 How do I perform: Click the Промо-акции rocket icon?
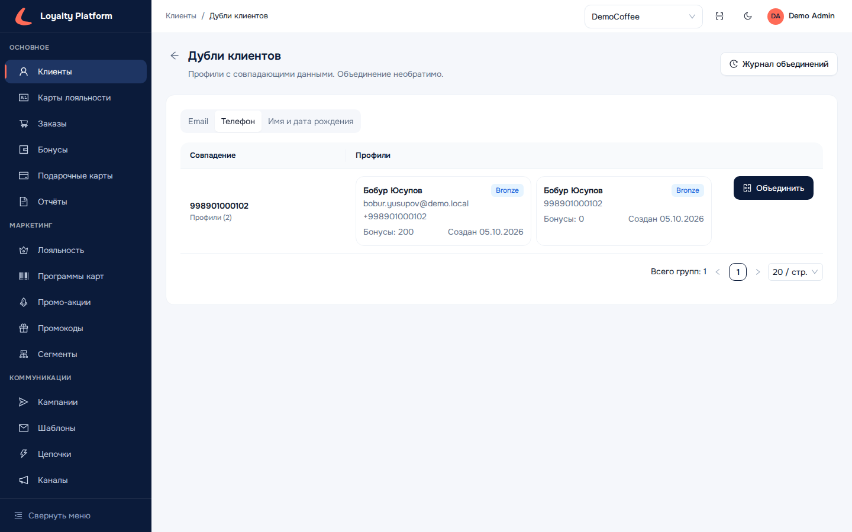point(24,302)
